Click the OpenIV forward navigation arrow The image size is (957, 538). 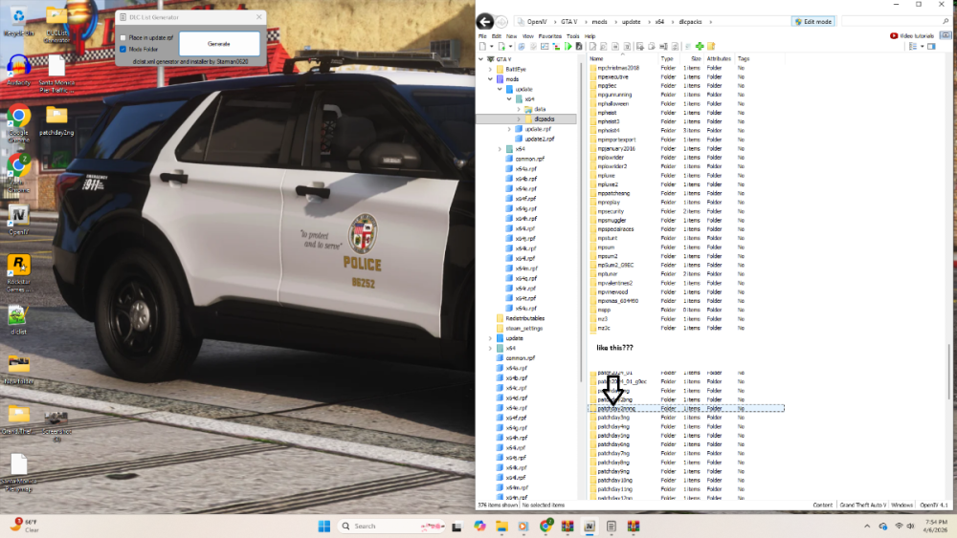[x=501, y=22]
